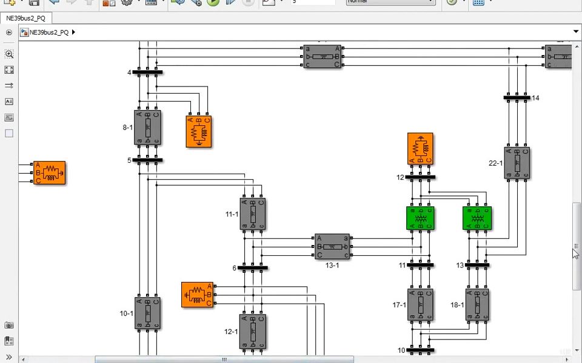This screenshot has height=363, width=582.
Task: Click the horizontal scrollbar at the bottom
Action: pyautogui.click(x=224, y=359)
